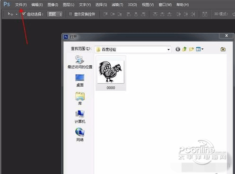The height and width of the screenshot is (174, 235).
Task: Open the 桌面 desktop shortcut
Action: [80, 80]
